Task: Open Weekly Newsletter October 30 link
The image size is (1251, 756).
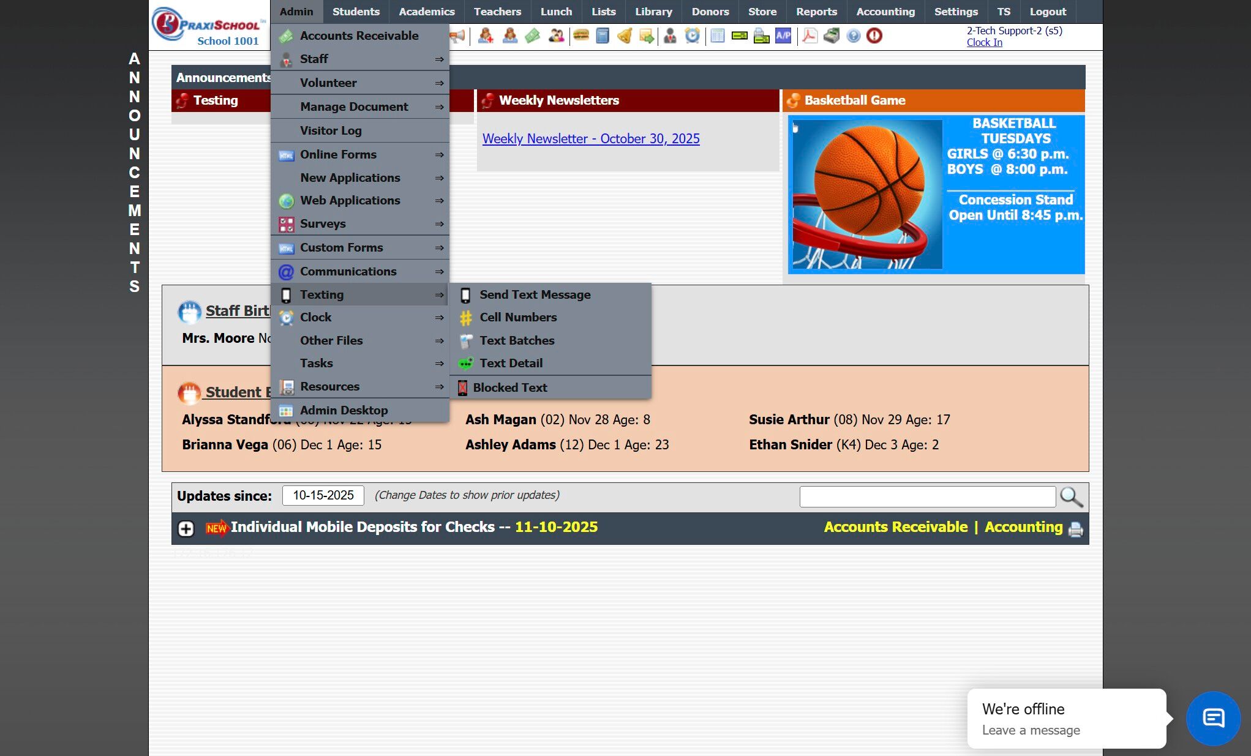Action: pos(590,138)
